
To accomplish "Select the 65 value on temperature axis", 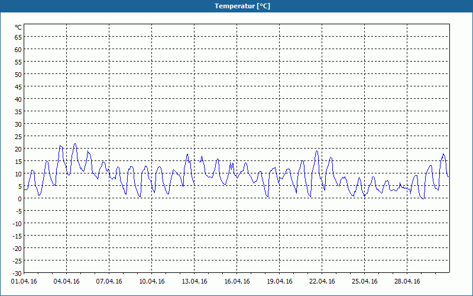I will coord(18,37).
